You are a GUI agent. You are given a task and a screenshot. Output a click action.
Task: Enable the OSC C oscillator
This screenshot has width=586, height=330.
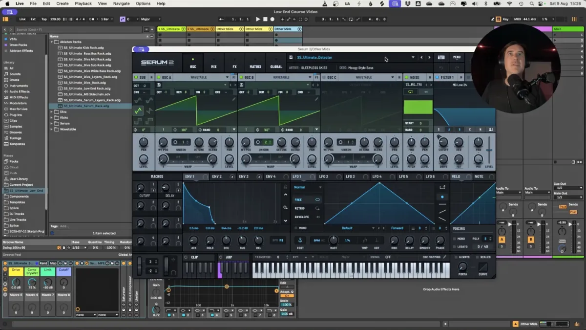(324, 77)
